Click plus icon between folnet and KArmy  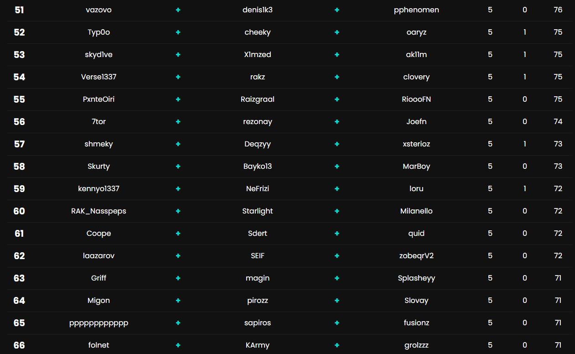tap(178, 345)
